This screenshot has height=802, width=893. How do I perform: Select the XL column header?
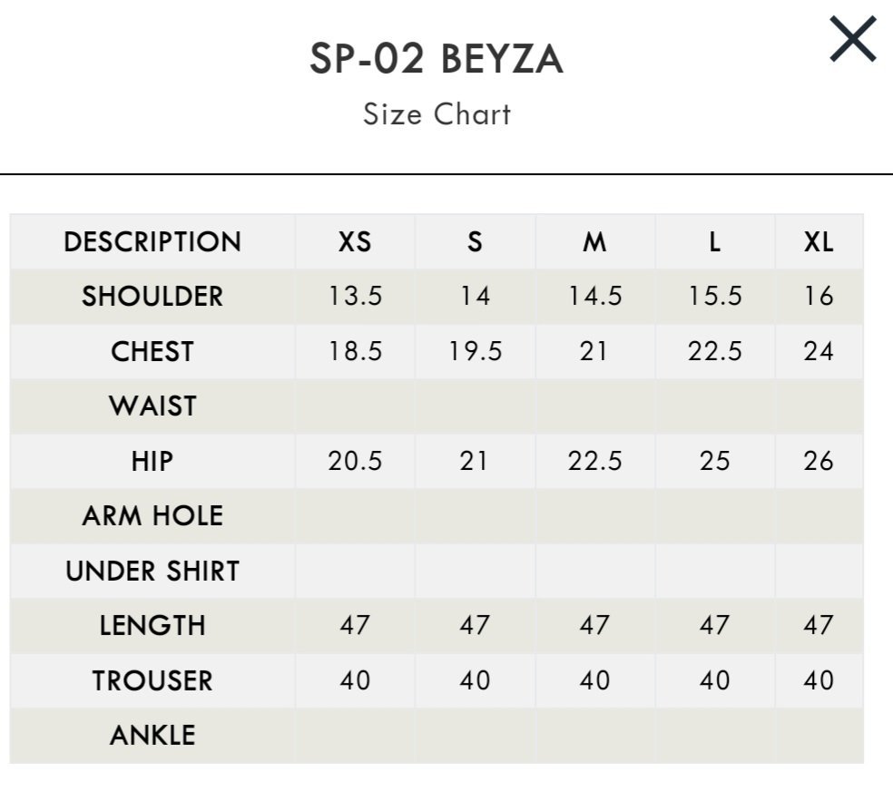point(819,242)
